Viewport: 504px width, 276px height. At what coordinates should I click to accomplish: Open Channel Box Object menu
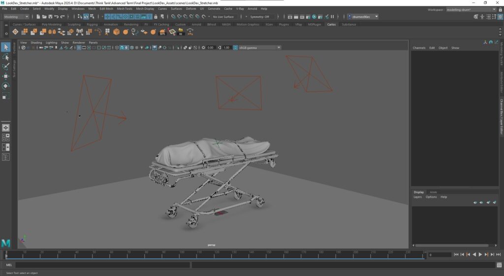443,48
